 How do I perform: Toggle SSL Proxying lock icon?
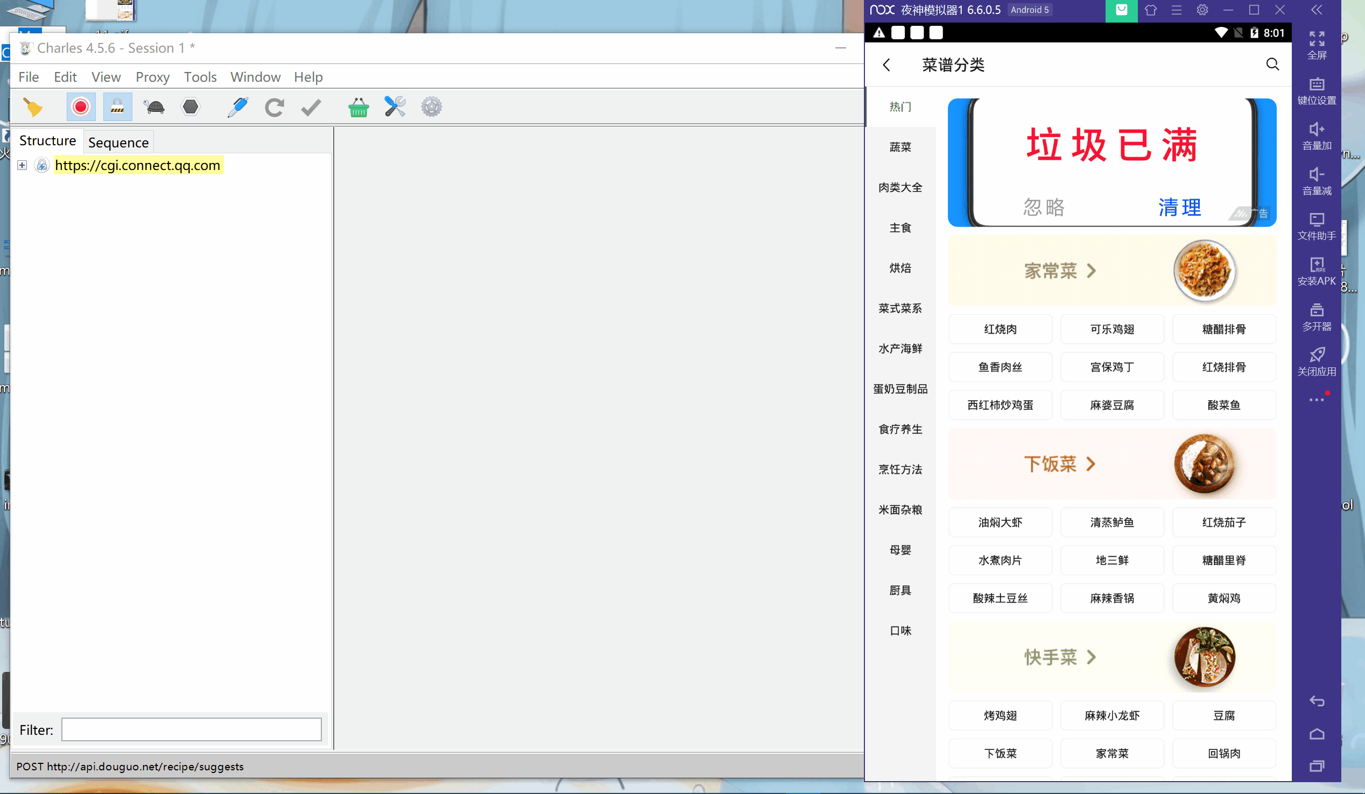[x=117, y=107]
